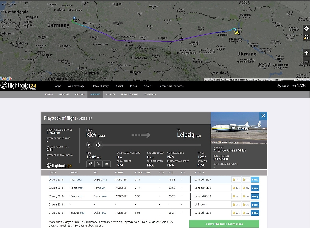The width and height of the screenshot is (310, 228).
Task: Click the 'Landed 18:07' status text
Action: pos(203,180)
